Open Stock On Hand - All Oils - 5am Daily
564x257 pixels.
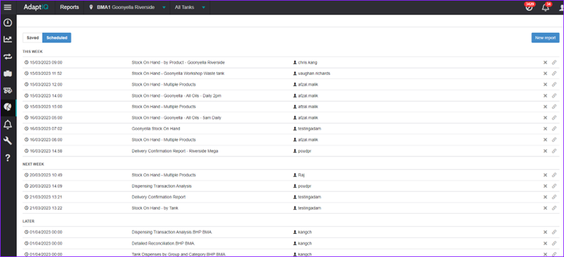click(176, 118)
